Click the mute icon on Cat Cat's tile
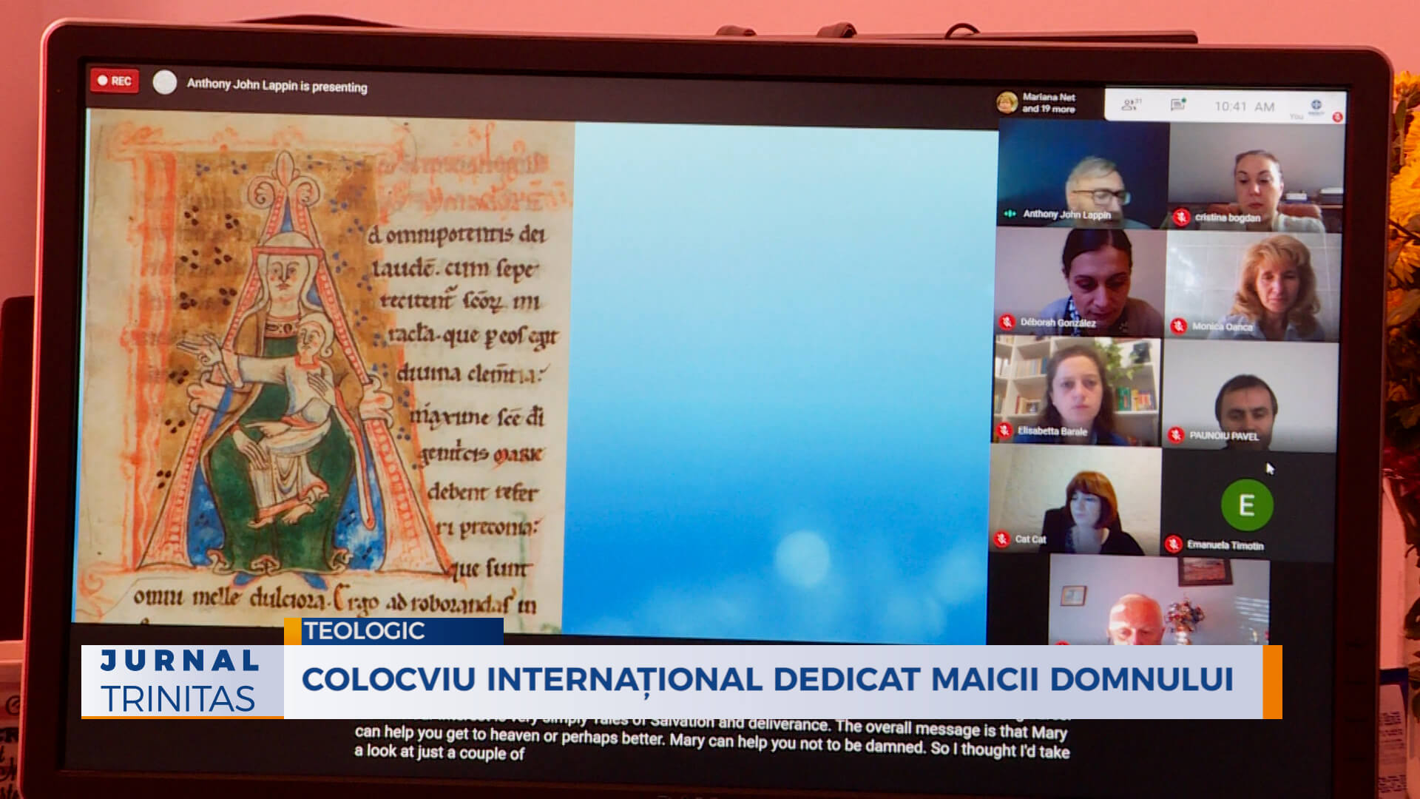Image resolution: width=1420 pixels, height=799 pixels. point(1002,539)
